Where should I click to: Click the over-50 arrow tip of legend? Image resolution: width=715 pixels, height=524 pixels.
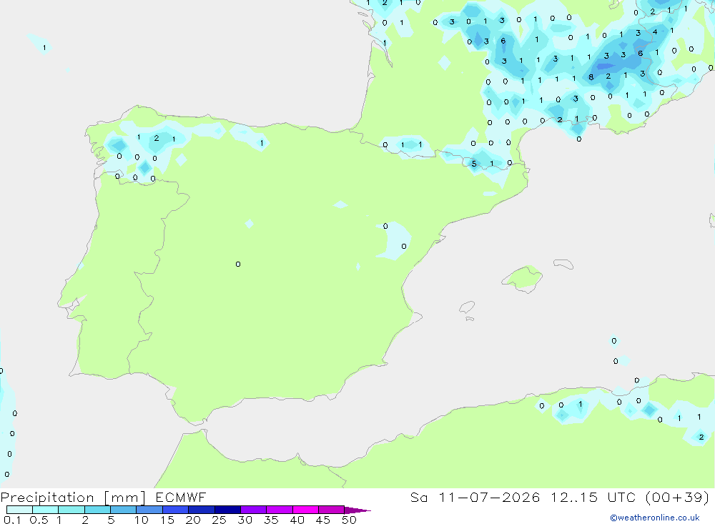pyautogui.click(x=358, y=510)
